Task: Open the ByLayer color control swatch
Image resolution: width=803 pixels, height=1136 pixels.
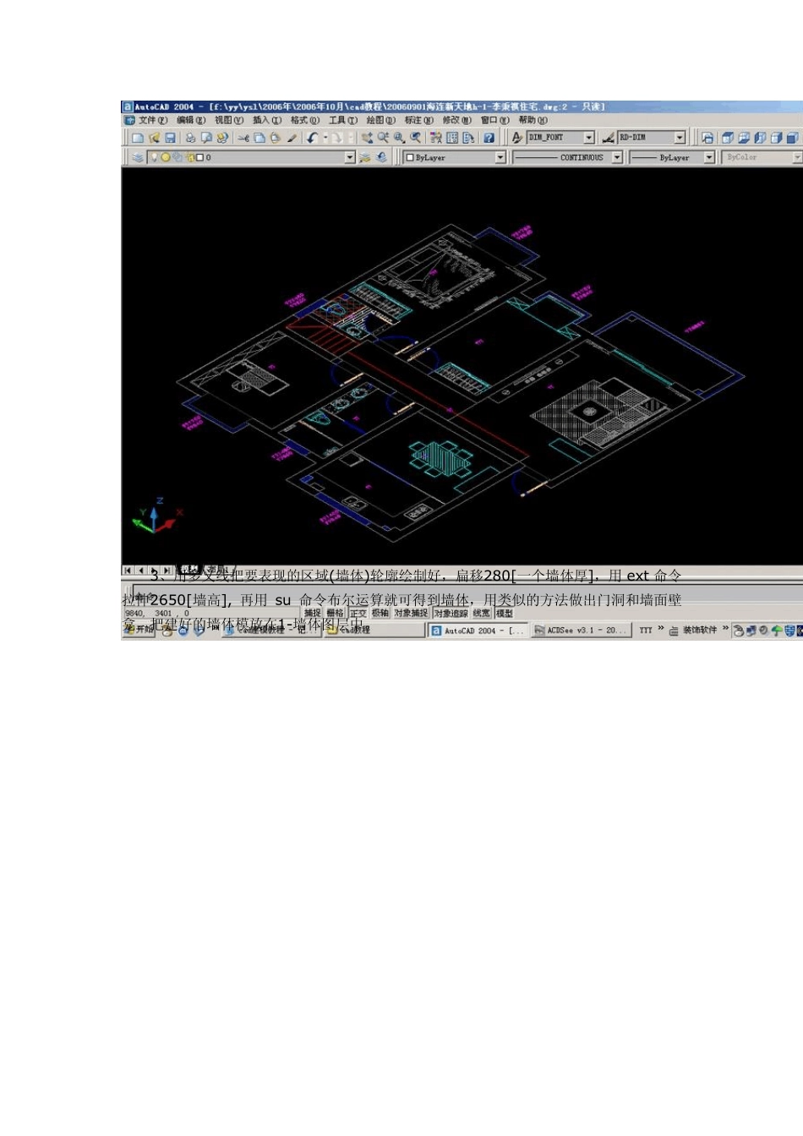Action: (455, 157)
